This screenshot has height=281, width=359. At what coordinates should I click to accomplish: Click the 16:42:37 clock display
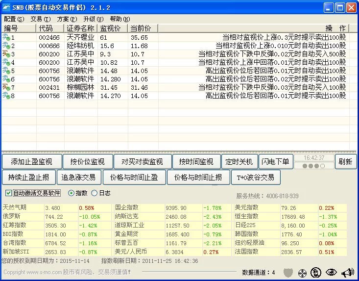314,158
